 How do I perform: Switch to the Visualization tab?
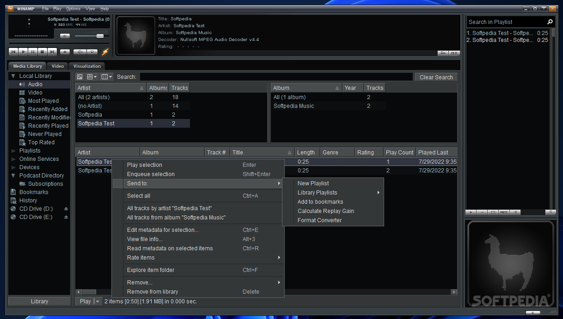(x=87, y=66)
